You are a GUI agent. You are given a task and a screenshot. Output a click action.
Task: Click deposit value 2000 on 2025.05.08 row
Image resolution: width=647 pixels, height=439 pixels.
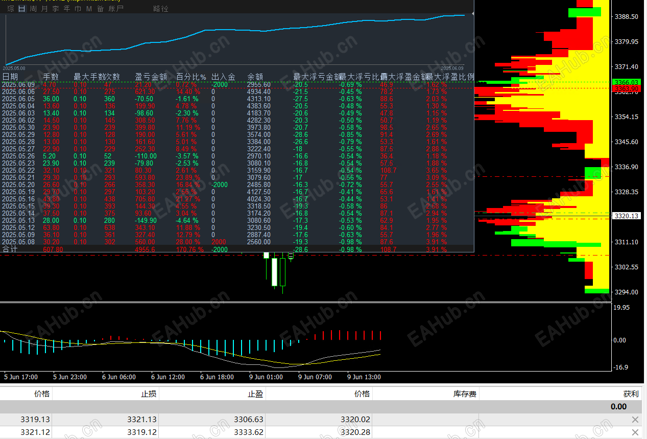click(x=219, y=242)
